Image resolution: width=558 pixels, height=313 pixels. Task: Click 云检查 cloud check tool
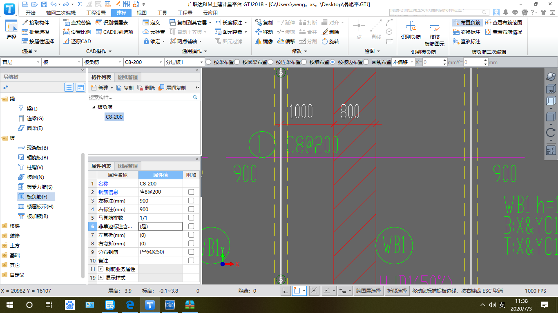click(x=154, y=32)
